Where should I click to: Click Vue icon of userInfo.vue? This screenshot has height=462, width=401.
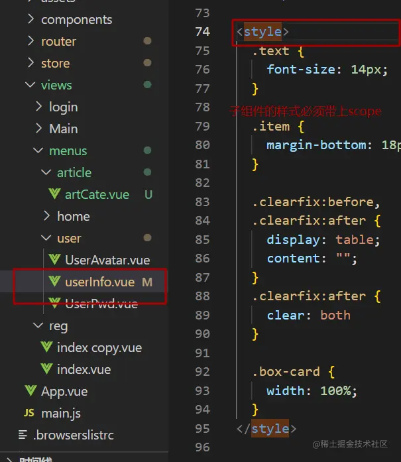55,282
